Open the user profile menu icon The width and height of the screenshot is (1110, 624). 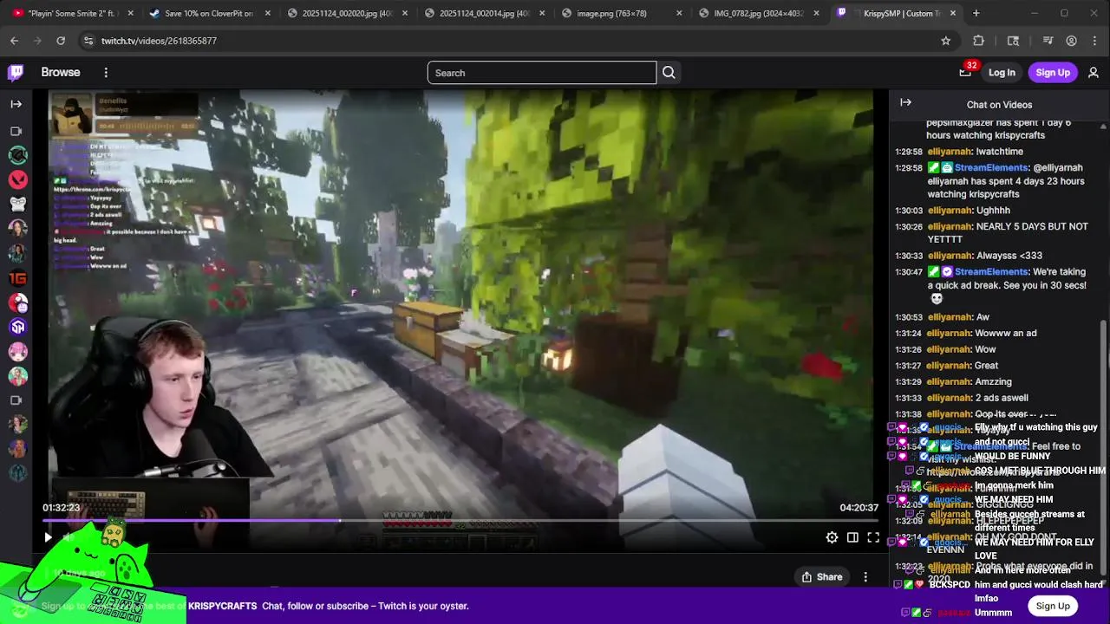(x=1094, y=73)
